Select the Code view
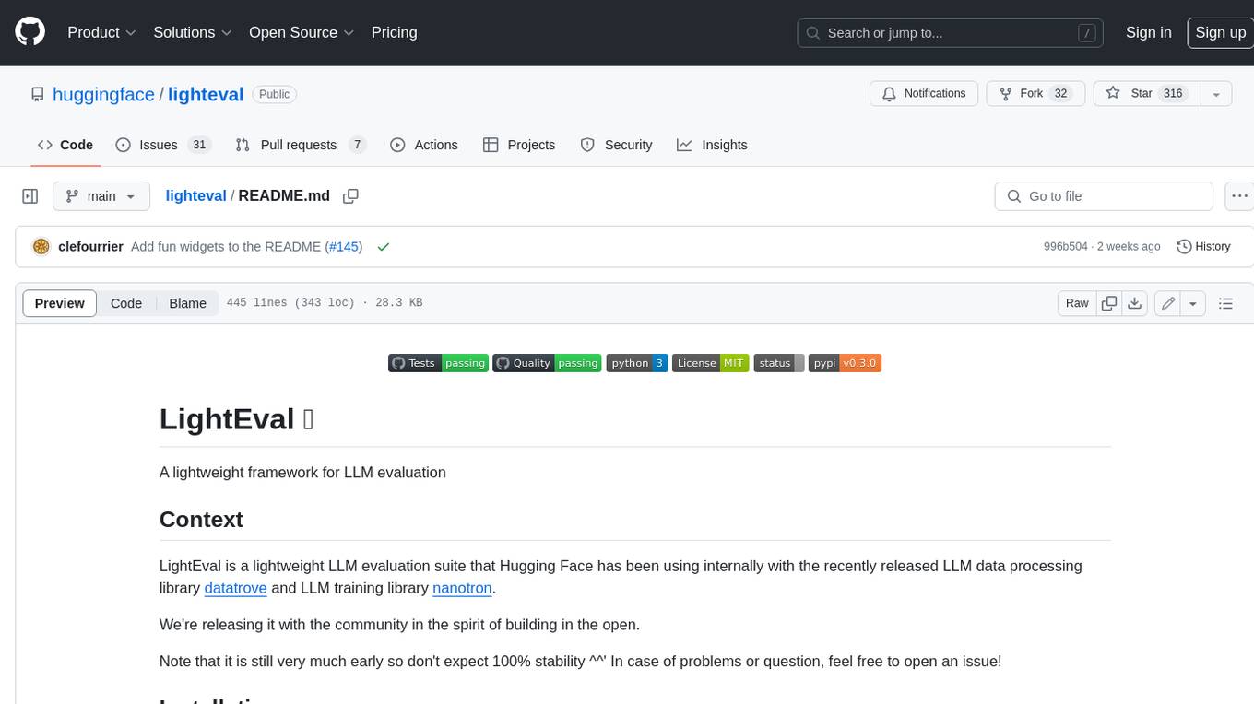Screen dimensions: 1254x704 coord(126,303)
